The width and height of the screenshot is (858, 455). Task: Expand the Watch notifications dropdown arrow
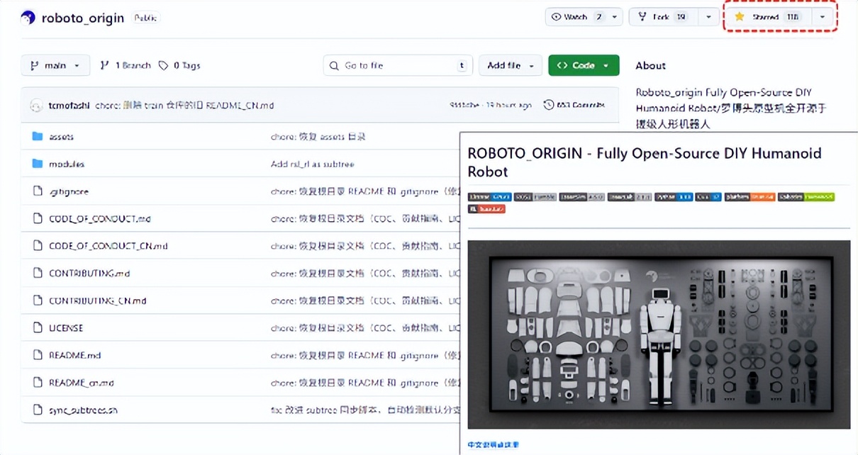click(x=615, y=17)
